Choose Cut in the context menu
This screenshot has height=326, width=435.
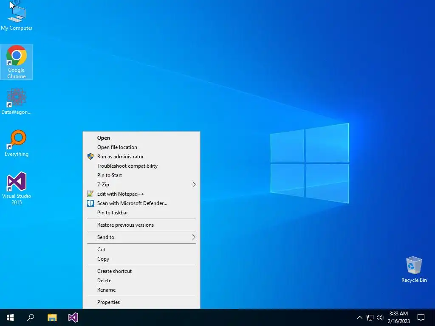click(141, 250)
